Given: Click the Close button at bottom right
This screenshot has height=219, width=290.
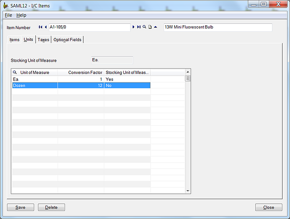Looking at the screenshot, I should (x=269, y=208).
